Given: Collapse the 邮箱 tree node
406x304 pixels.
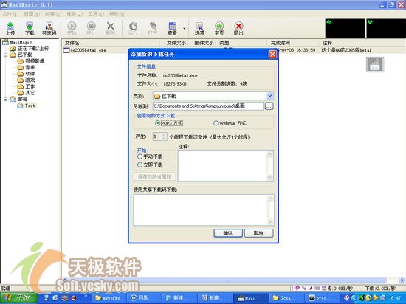Looking at the screenshot, I should (x=5, y=99).
